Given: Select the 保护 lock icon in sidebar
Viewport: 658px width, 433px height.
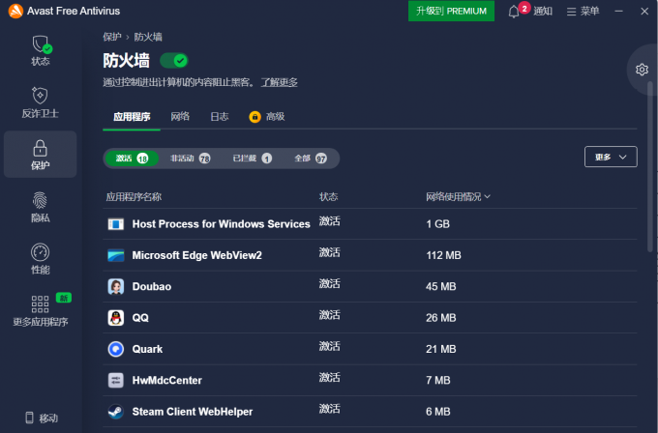Looking at the screenshot, I should [x=41, y=148].
